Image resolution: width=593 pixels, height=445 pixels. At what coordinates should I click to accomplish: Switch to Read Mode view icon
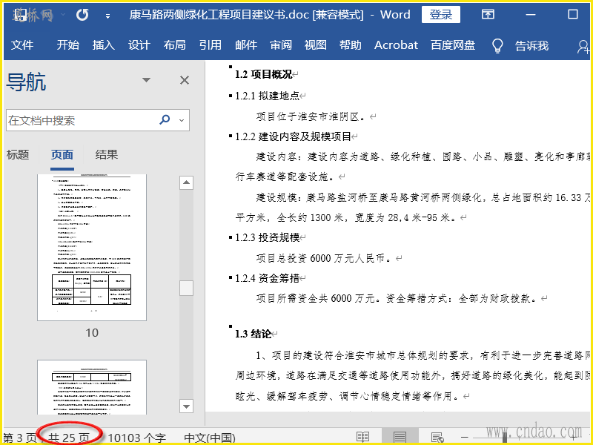point(362,437)
